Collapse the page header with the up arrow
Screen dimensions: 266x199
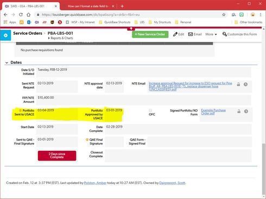click(x=131, y=29)
